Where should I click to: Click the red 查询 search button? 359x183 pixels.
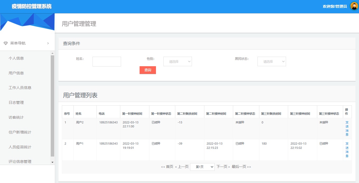(x=148, y=70)
